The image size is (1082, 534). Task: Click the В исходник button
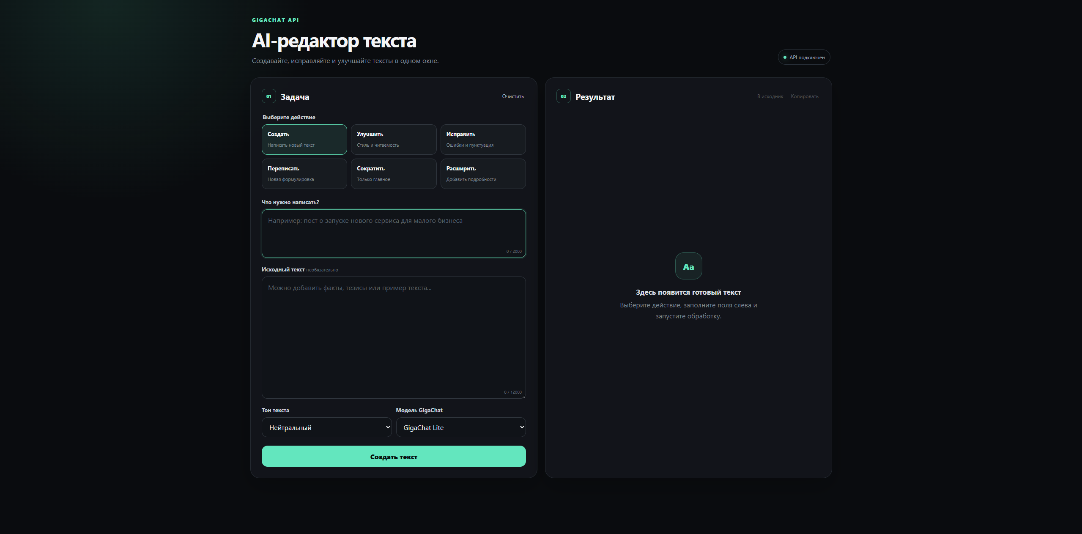tap(770, 96)
